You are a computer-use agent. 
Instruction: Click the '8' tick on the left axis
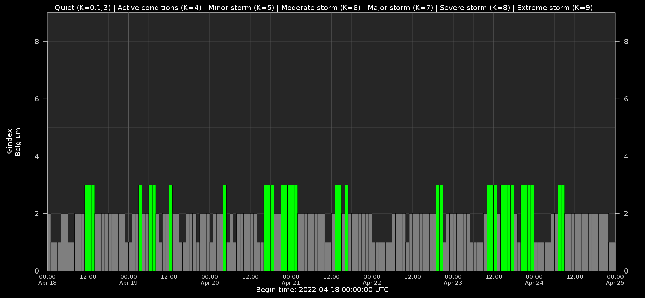[x=37, y=42]
